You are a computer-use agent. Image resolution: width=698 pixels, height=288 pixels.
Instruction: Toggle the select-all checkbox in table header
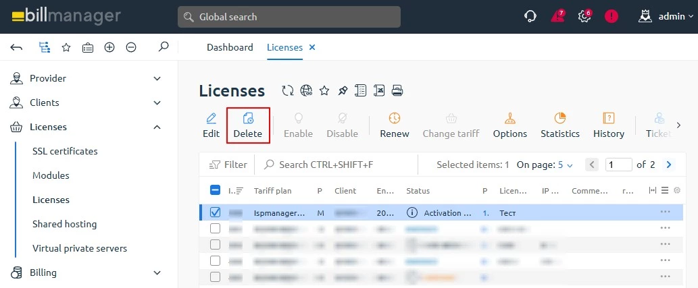point(215,190)
